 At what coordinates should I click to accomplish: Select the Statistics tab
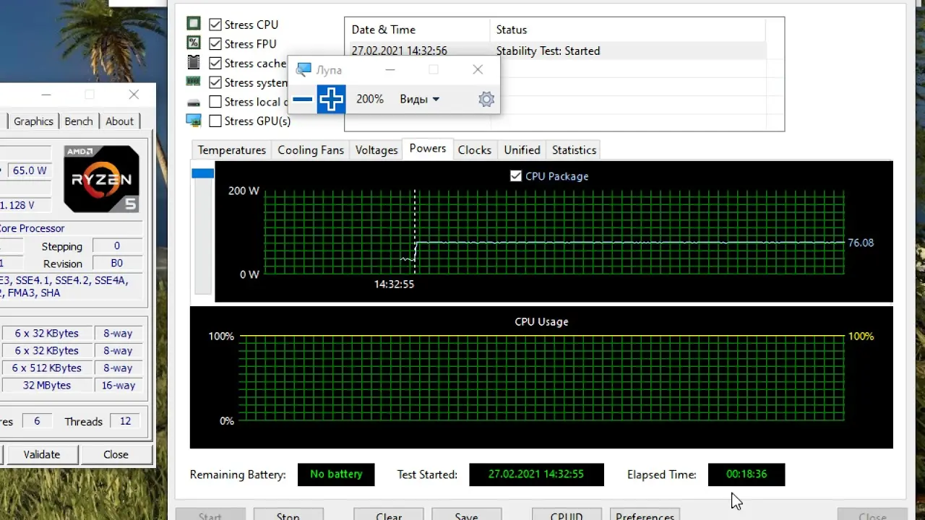574,150
